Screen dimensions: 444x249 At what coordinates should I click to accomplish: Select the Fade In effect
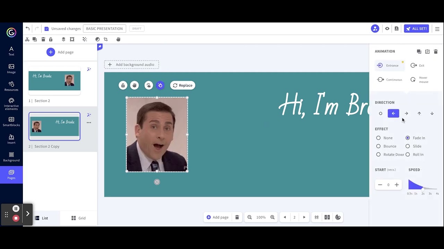pyautogui.click(x=408, y=138)
